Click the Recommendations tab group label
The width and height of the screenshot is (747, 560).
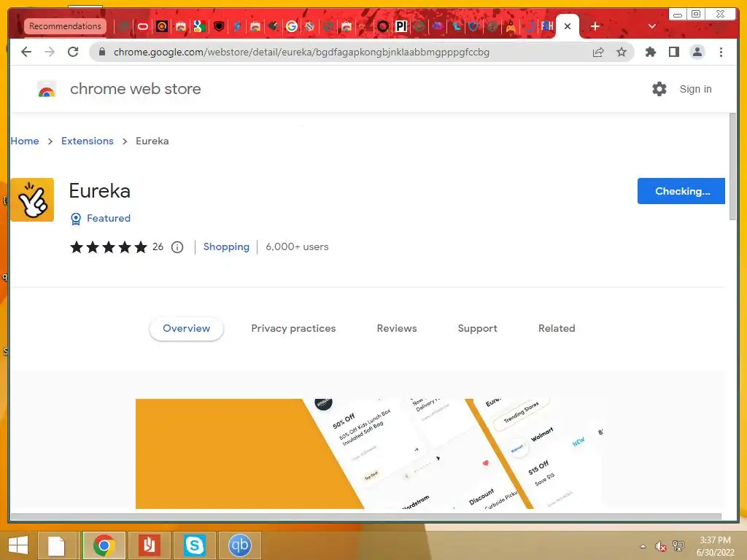point(65,26)
